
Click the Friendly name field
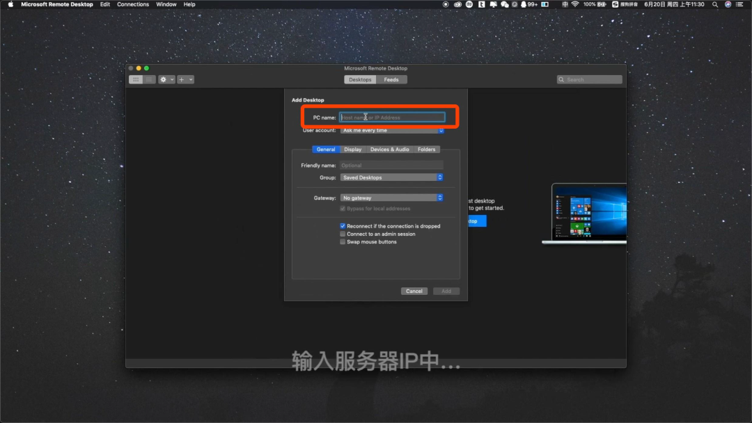pyautogui.click(x=391, y=166)
